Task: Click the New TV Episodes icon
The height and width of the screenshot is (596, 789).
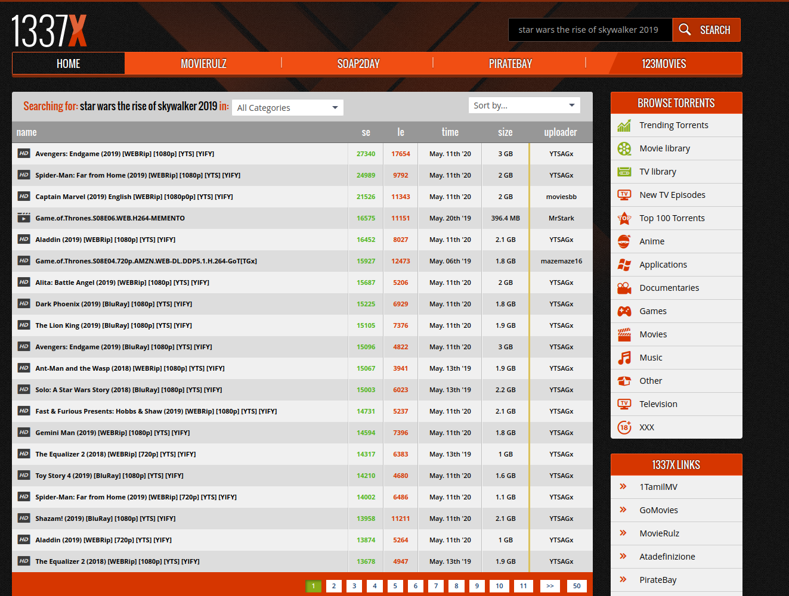Action: pyautogui.click(x=624, y=195)
